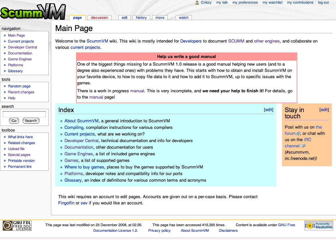Image resolution: width=336 pixels, height=240 pixels.
Task: Click the ScummVM logo
Action: [x=33, y=12]
